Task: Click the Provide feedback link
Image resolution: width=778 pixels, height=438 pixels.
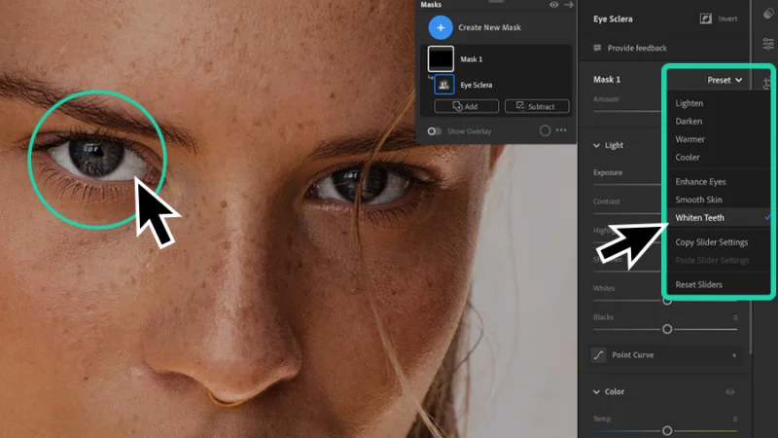Action: [x=637, y=48]
